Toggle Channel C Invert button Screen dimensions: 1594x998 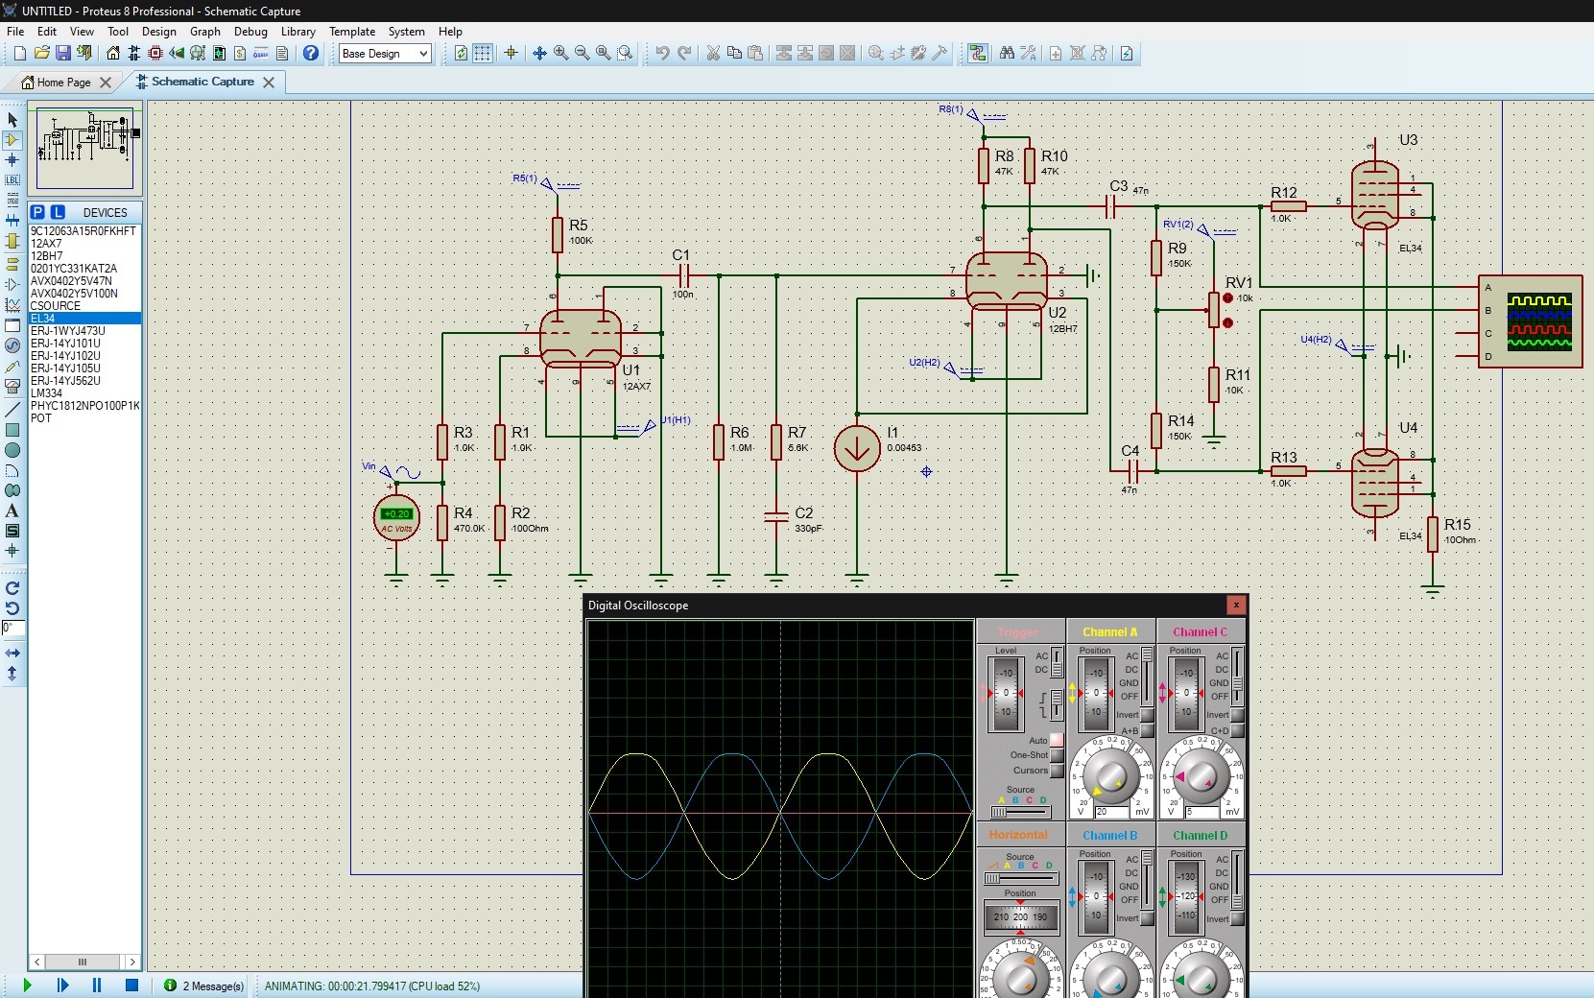point(1237,715)
